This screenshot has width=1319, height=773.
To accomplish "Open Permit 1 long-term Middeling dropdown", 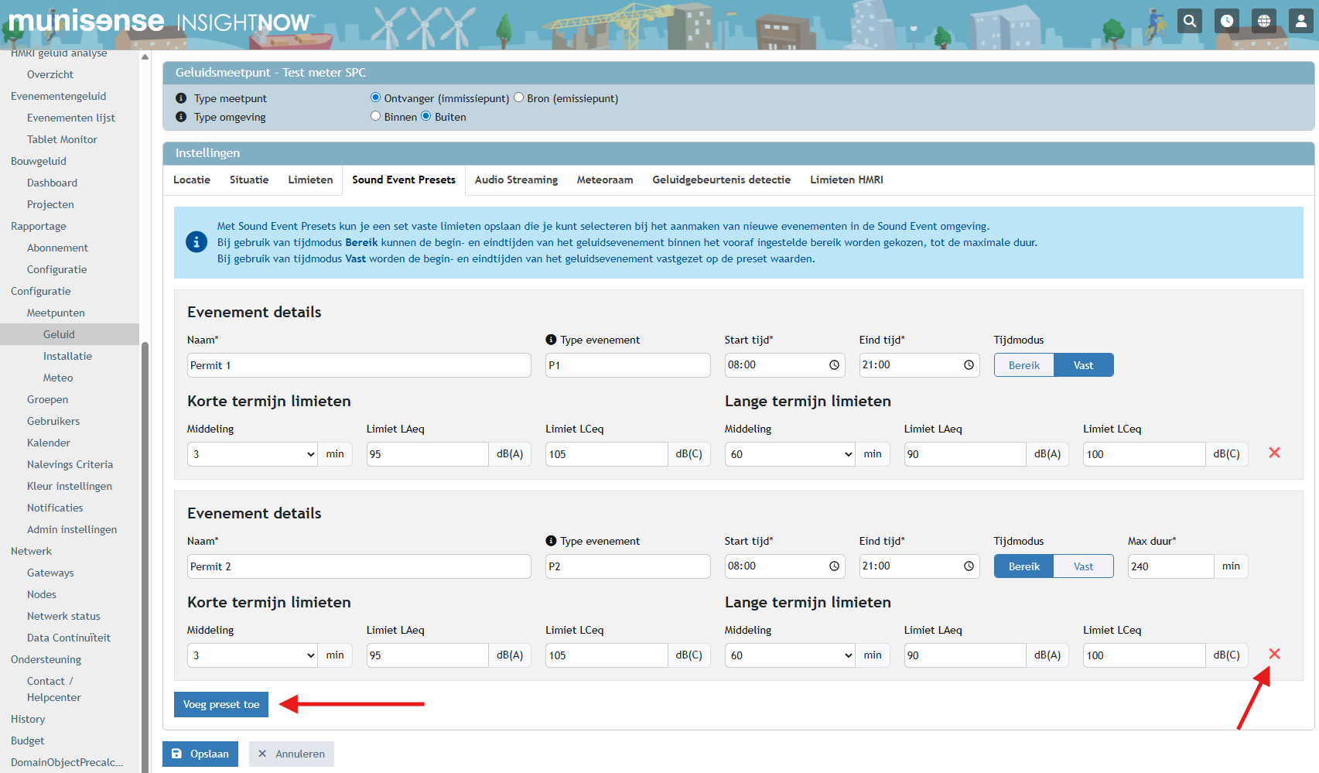I will 790,454.
